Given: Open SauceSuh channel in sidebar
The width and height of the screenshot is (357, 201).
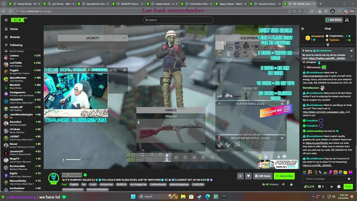Looking at the screenshot, I should coord(22,123).
